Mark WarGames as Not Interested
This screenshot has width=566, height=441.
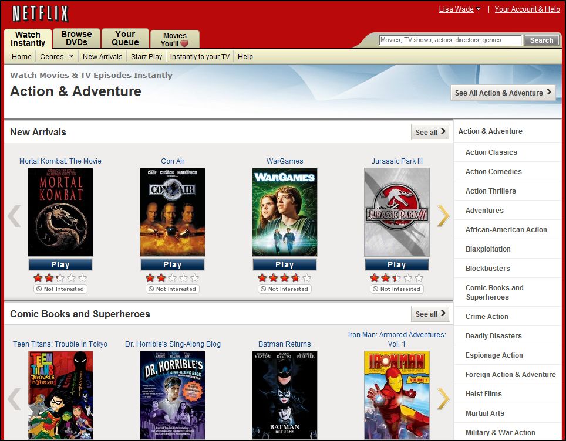(x=284, y=289)
